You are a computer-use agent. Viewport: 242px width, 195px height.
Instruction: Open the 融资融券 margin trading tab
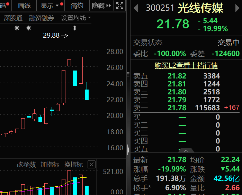[42, 18]
